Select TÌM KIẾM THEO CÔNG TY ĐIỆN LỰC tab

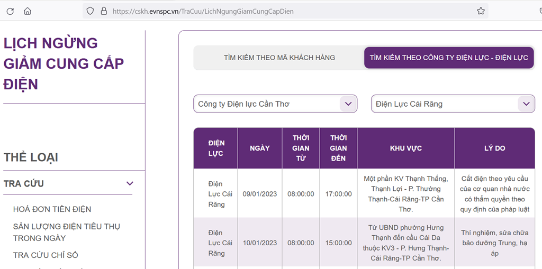click(x=448, y=58)
